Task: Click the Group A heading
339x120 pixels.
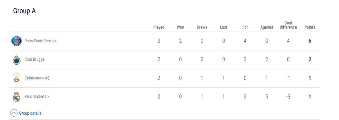Action: [x=25, y=11]
